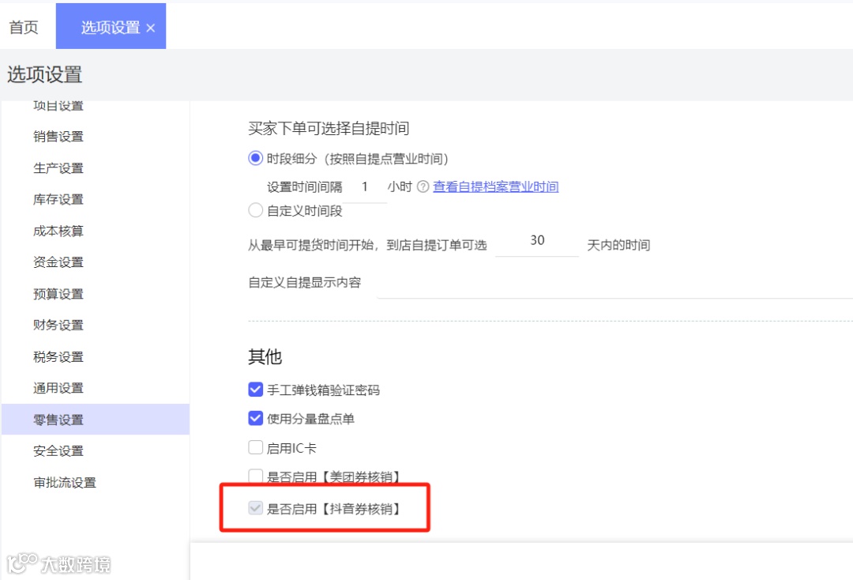
Task: Click the 30 days input field
Action: point(537,241)
